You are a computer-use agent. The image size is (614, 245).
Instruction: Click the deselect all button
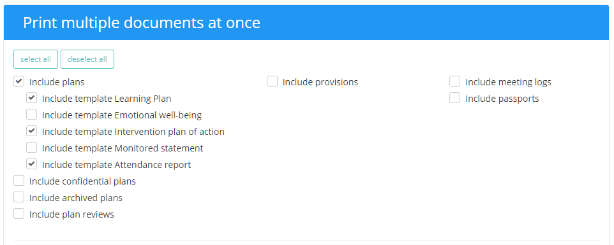pos(87,59)
